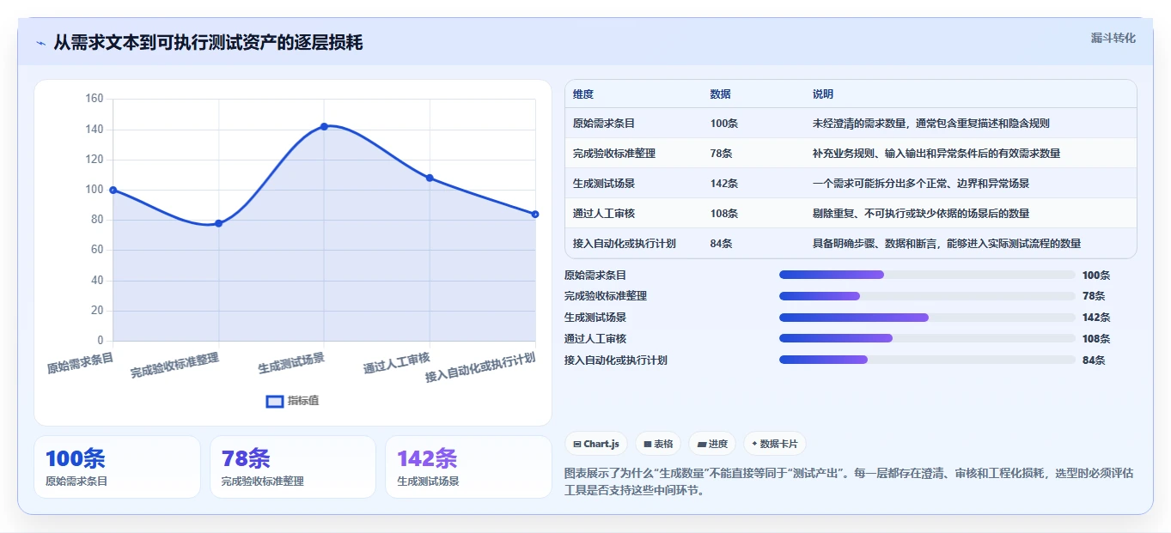Open the 100条 原始需求条目 data card
1171x533 pixels.
pos(117,467)
